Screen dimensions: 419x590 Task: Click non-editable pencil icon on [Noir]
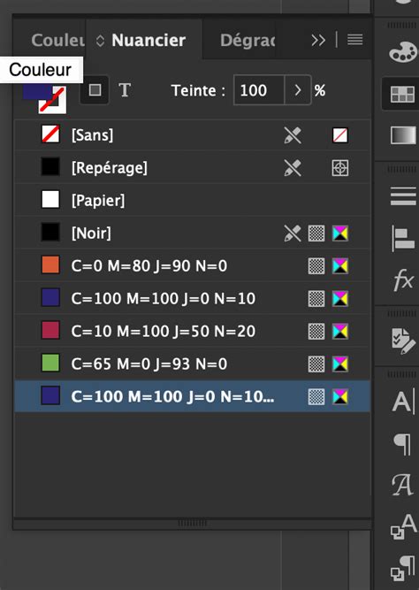tap(293, 234)
